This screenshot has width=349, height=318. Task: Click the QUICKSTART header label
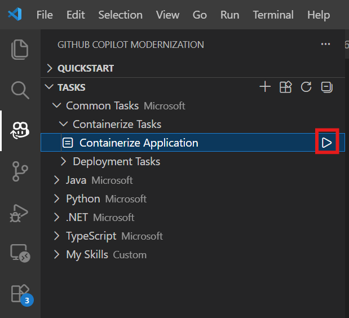coord(86,68)
